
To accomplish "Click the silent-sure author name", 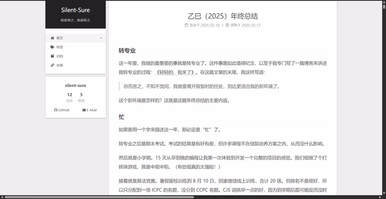I will coord(75,85).
